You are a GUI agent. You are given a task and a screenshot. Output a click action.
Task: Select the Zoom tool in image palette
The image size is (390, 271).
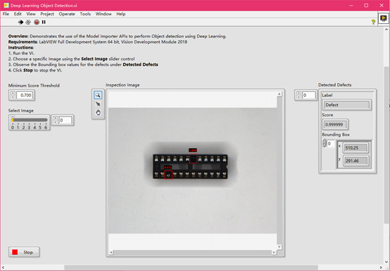click(98, 95)
